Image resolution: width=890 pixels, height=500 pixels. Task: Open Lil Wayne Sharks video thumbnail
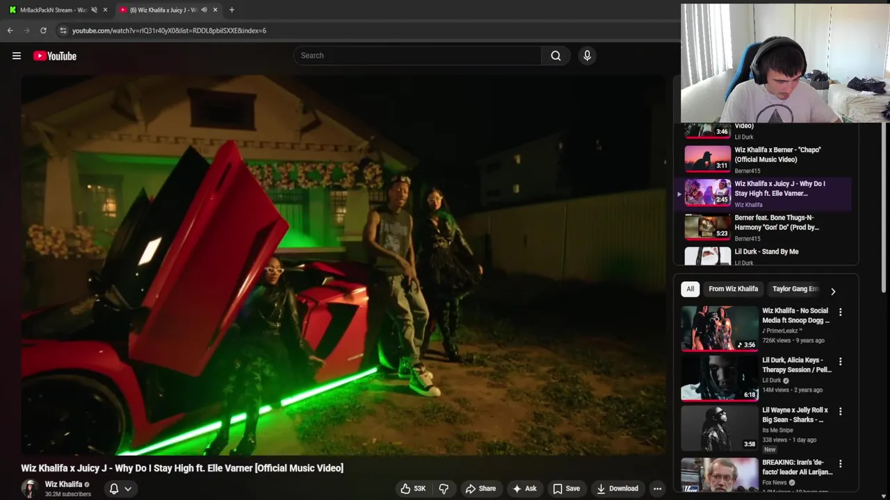coord(719,427)
